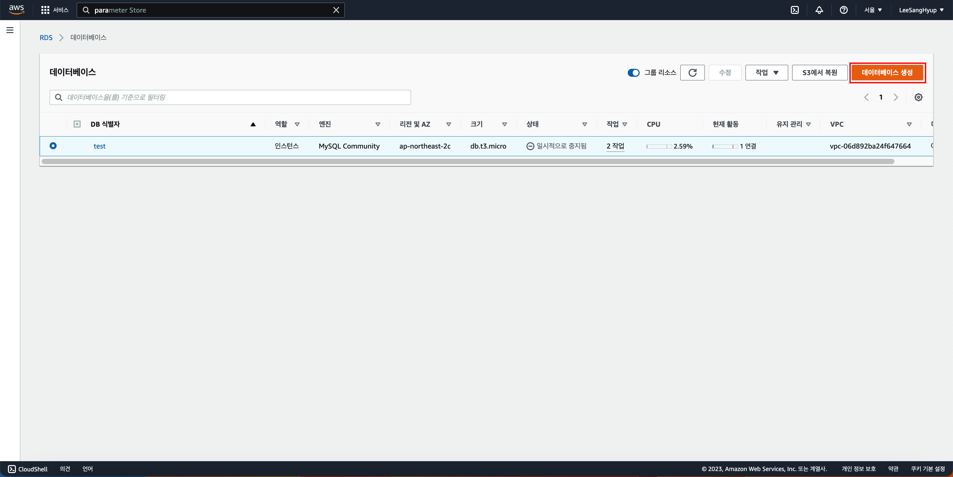Click RDS breadcrumb link

click(46, 37)
